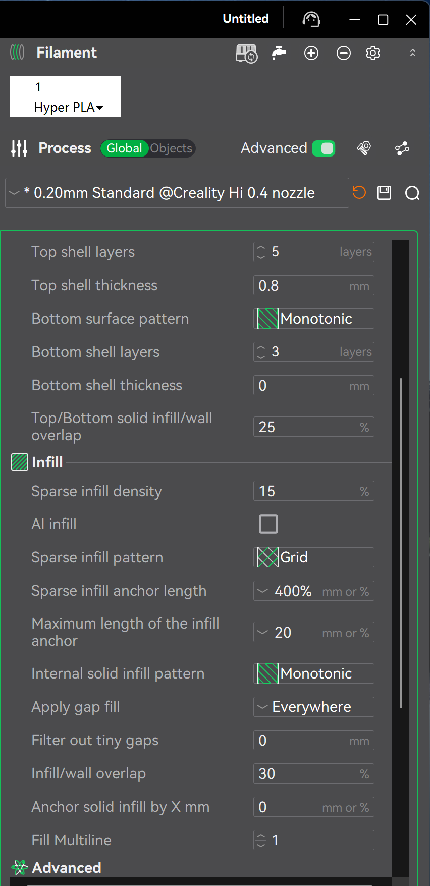
Task: Collapse Filament section double-chevron
Action: 412,53
